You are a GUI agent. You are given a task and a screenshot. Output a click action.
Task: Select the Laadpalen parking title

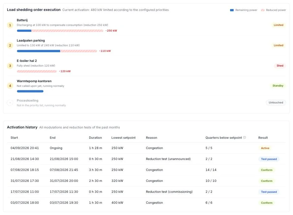pos(31,40)
